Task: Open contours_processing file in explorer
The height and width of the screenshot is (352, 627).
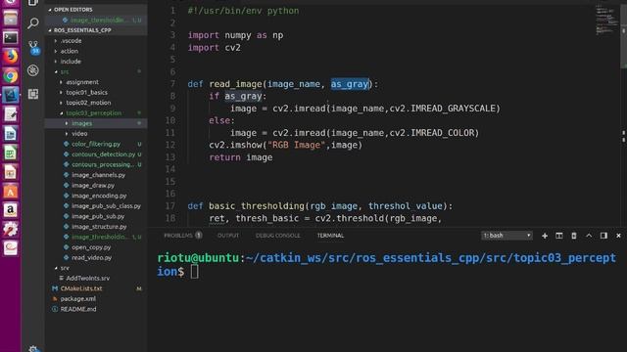Action: click(96, 164)
